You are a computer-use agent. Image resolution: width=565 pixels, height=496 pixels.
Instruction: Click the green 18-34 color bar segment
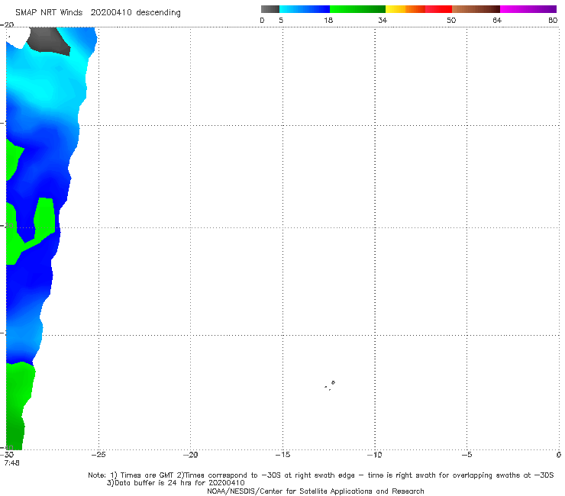[357, 9]
